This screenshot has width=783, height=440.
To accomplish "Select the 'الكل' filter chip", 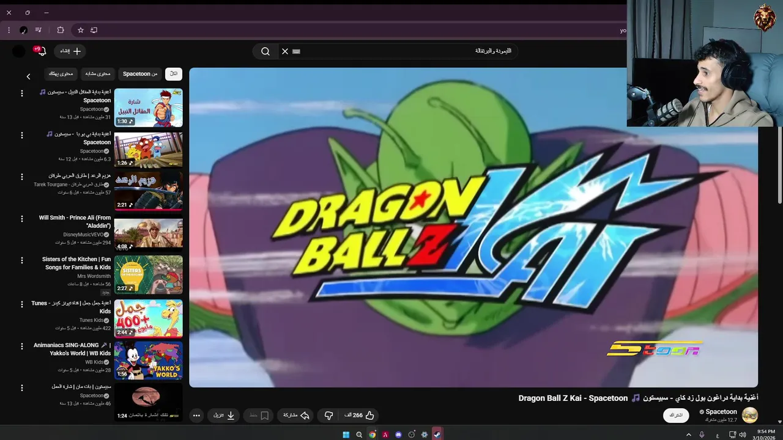I will pos(174,73).
